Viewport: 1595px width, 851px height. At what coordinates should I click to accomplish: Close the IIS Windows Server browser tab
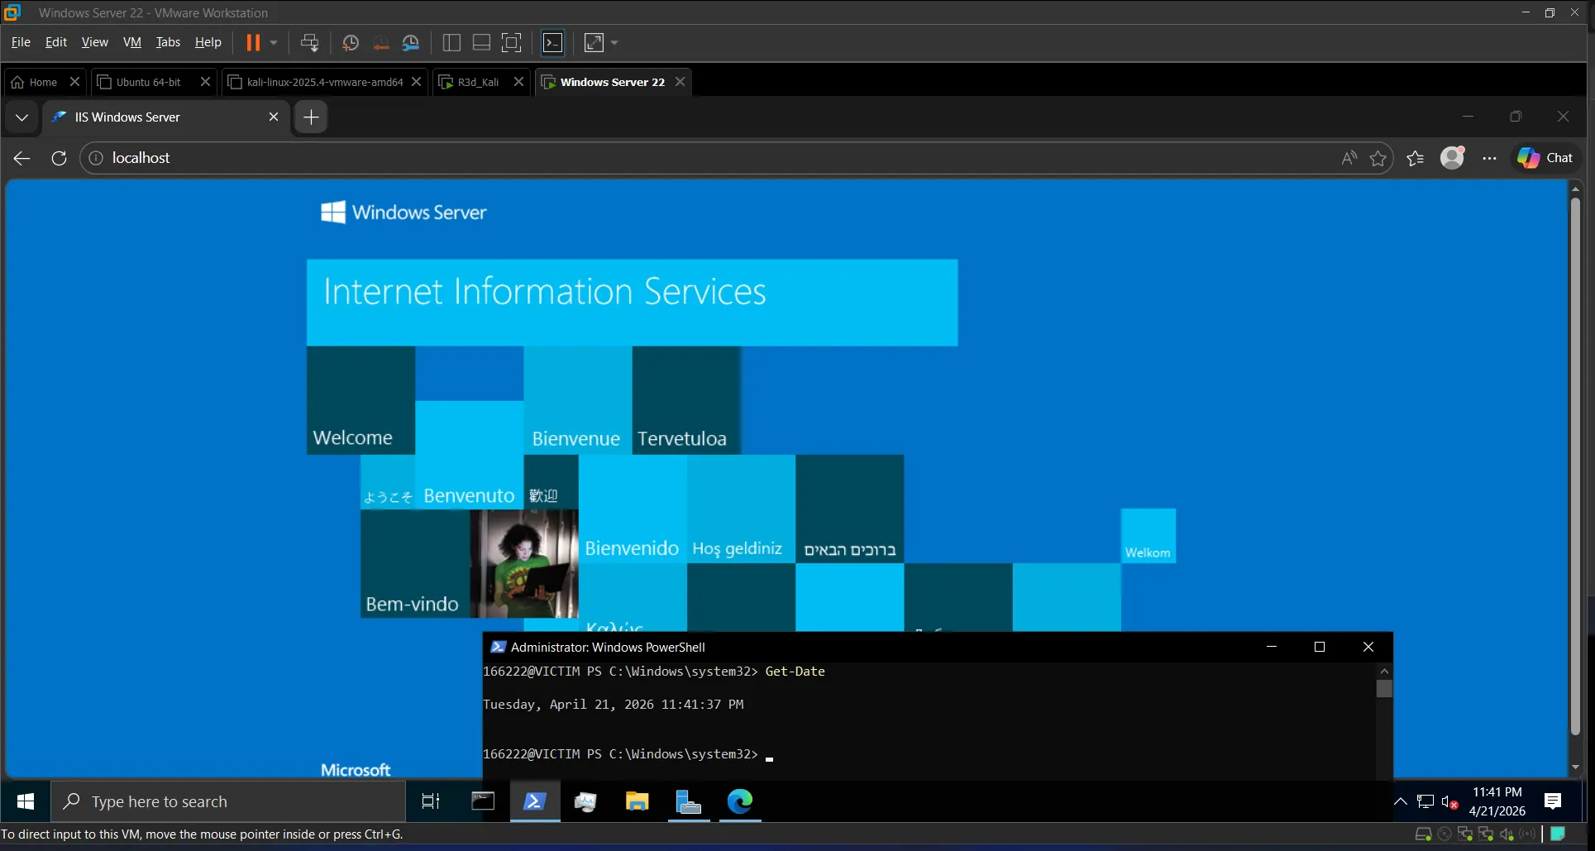coord(274,117)
